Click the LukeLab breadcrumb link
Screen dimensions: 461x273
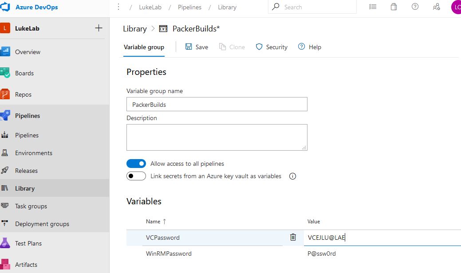[x=150, y=7]
